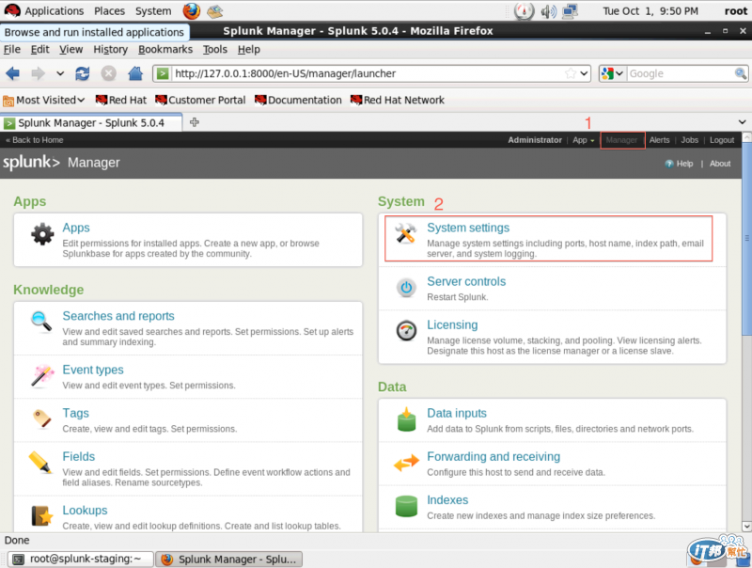The width and height of the screenshot is (752, 568).
Task: Open the App dropdown in Splunk header
Action: pos(583,140)
